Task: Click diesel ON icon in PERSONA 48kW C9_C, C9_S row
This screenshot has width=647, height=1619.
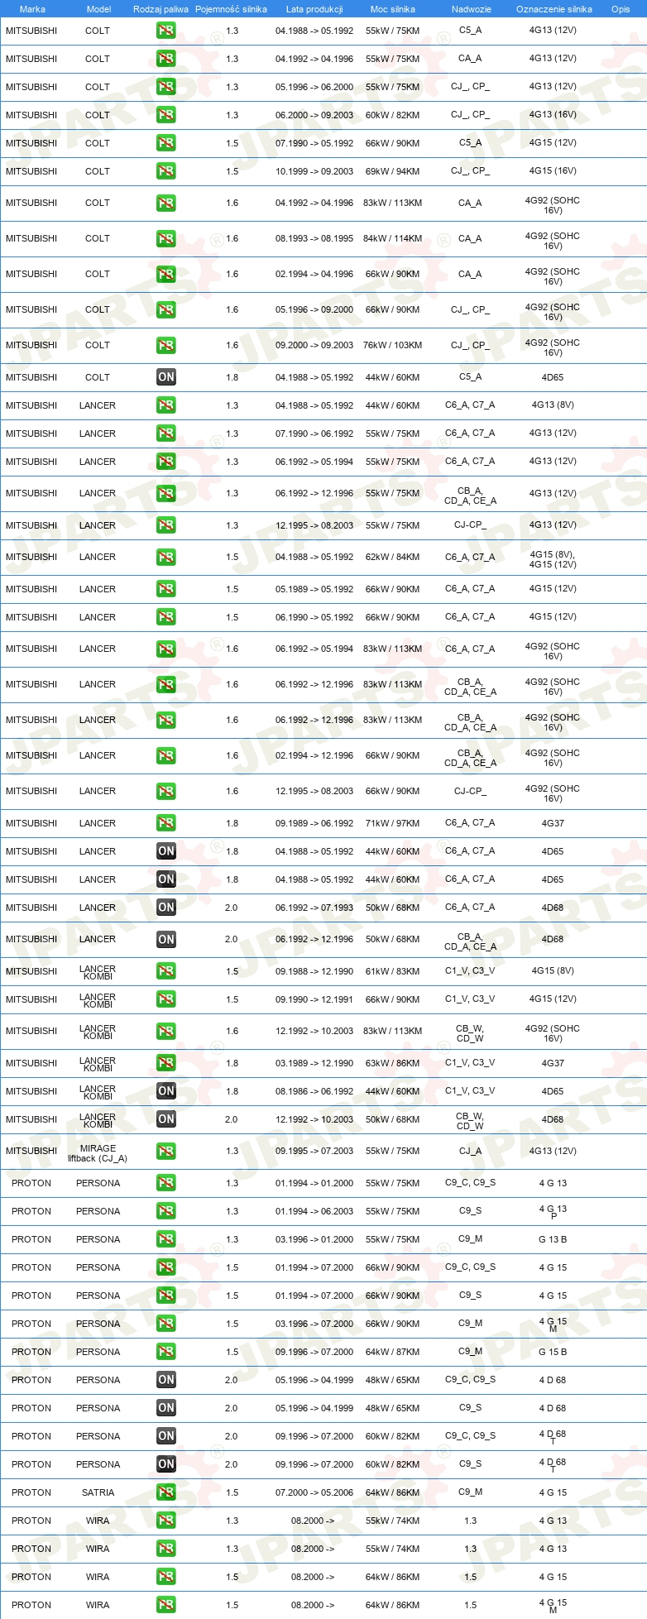Action: (166, 1380)
